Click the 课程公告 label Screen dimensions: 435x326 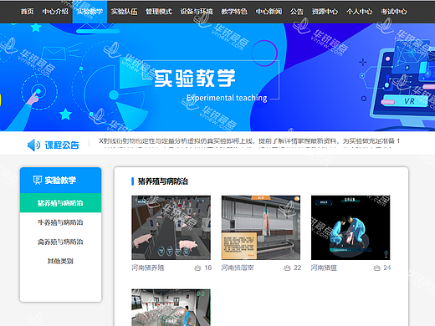pos(62,145)
